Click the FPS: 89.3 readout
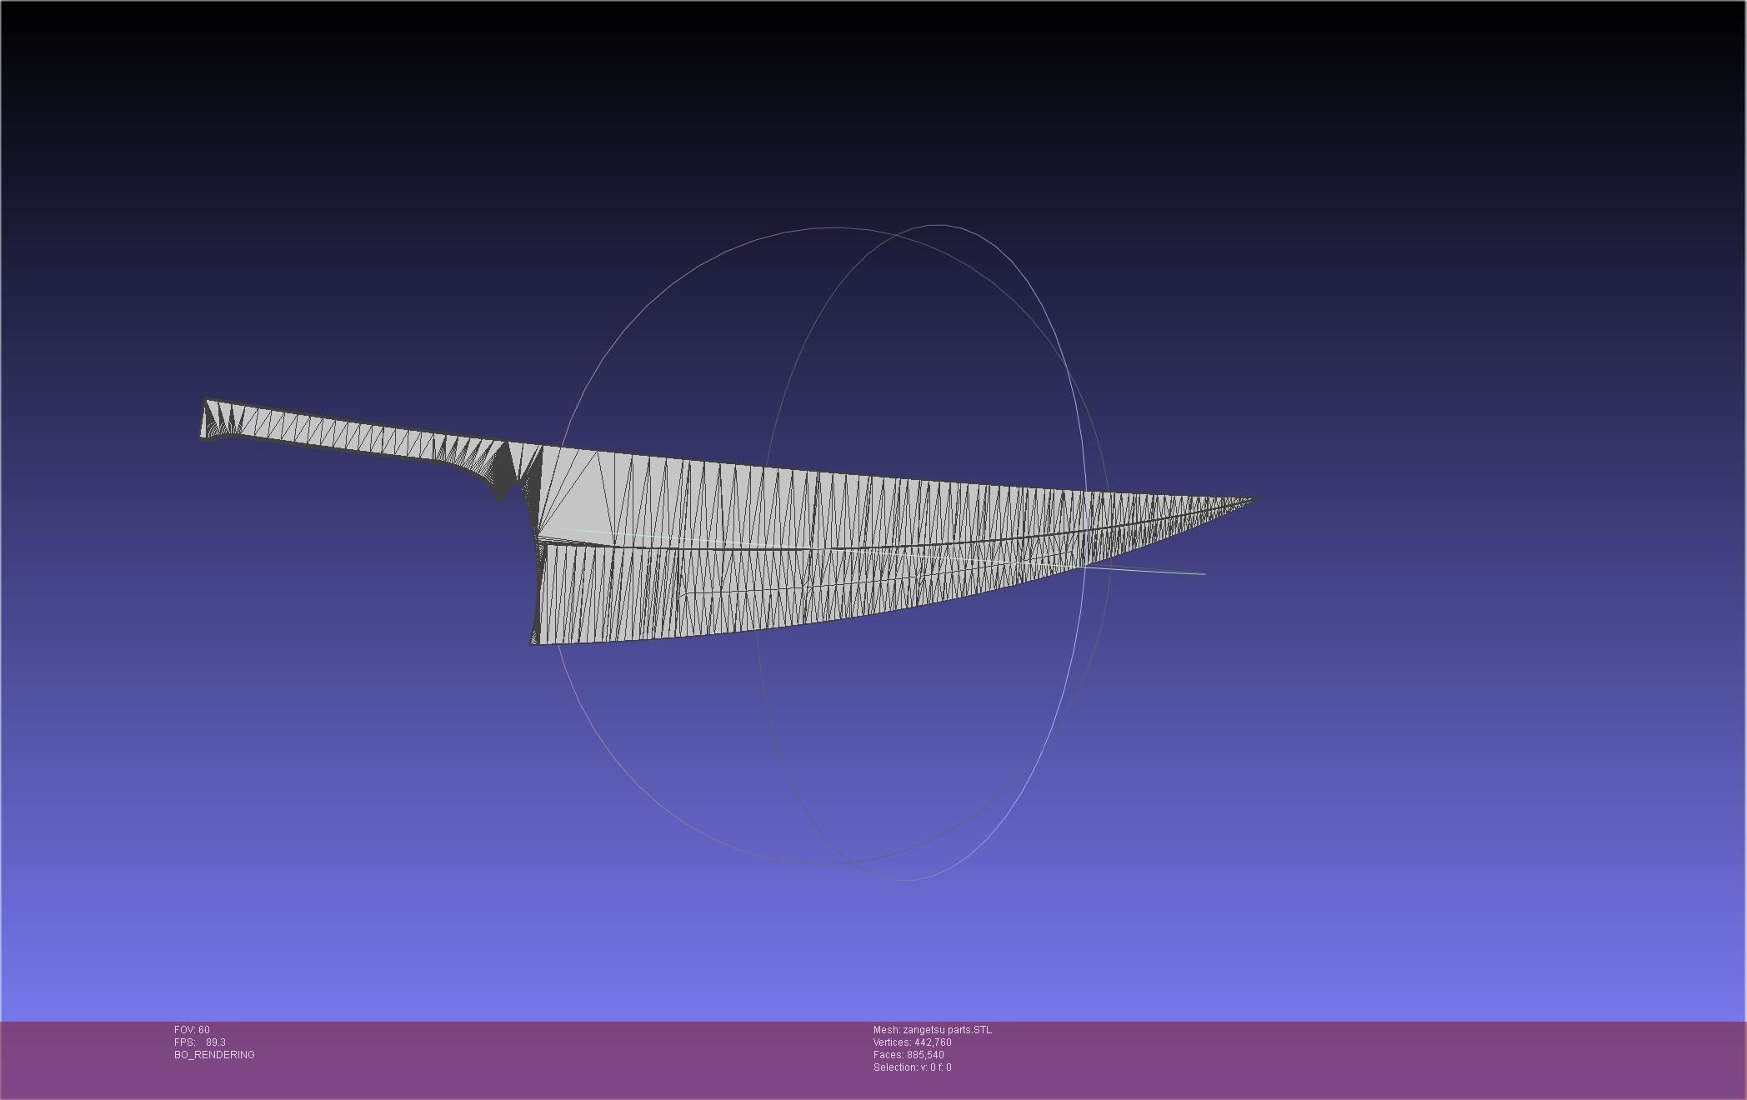The height and width of the screenshot is (1100, 1747). pyautogui.click(x=200, y=1042)
